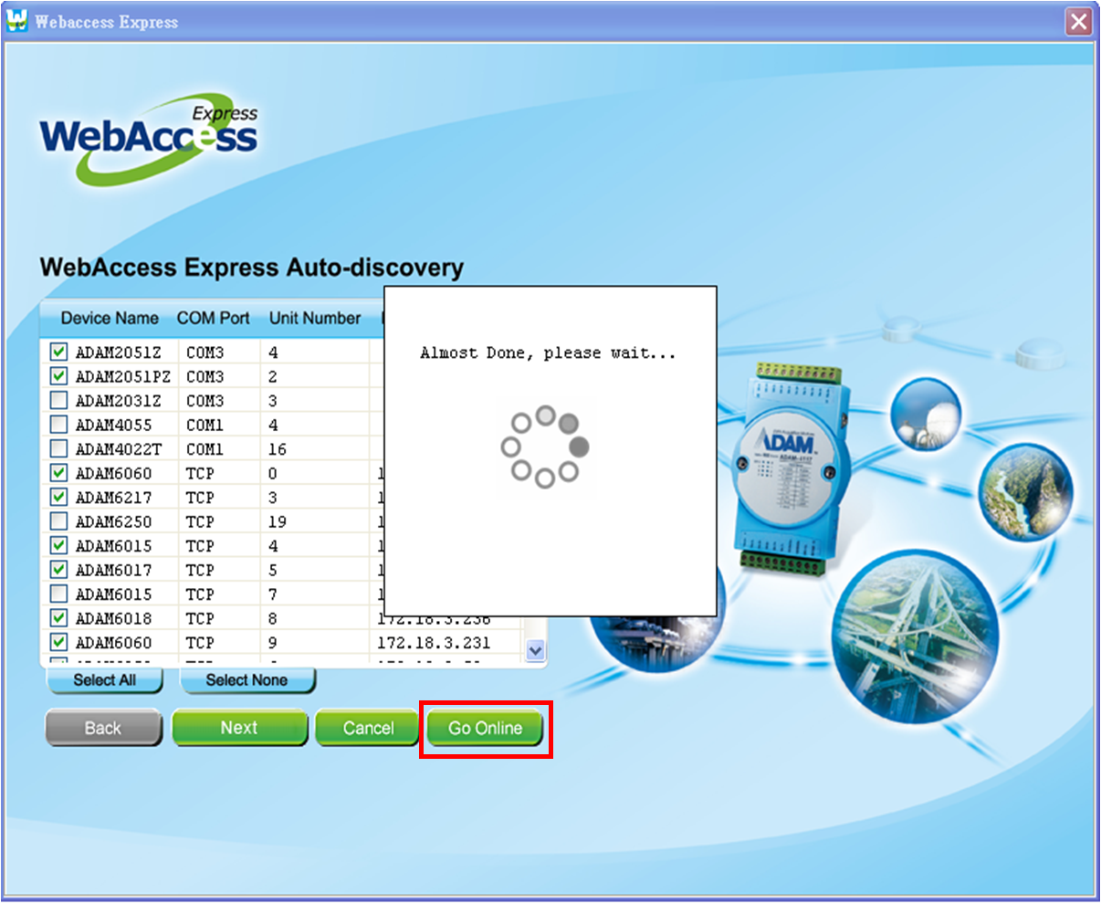Image resolution: width=1101 pixels, height=904 pixels.
Task: Sort by the COM Port column header
Action: [214, 319]
